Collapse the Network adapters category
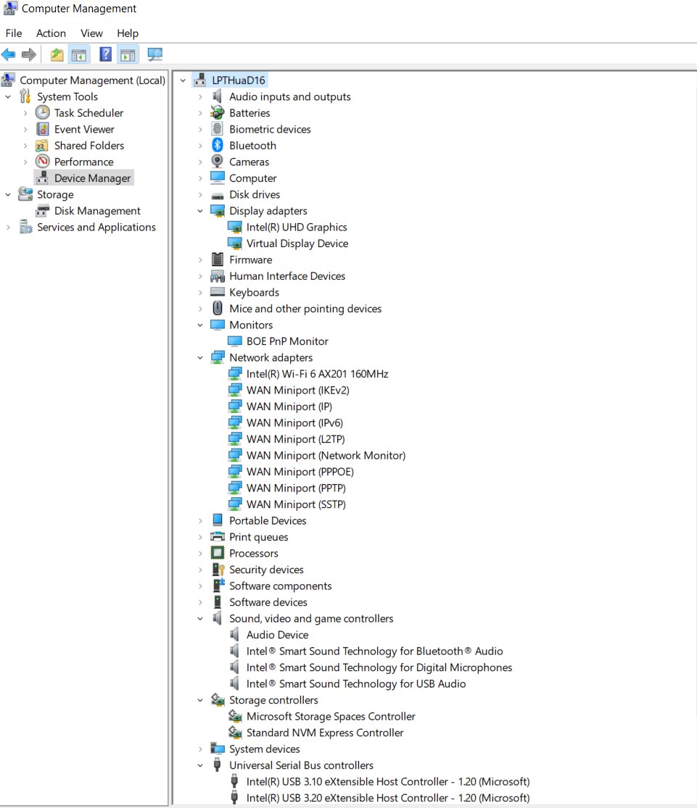This screenshot has width=697, height=808. (200, 358)
